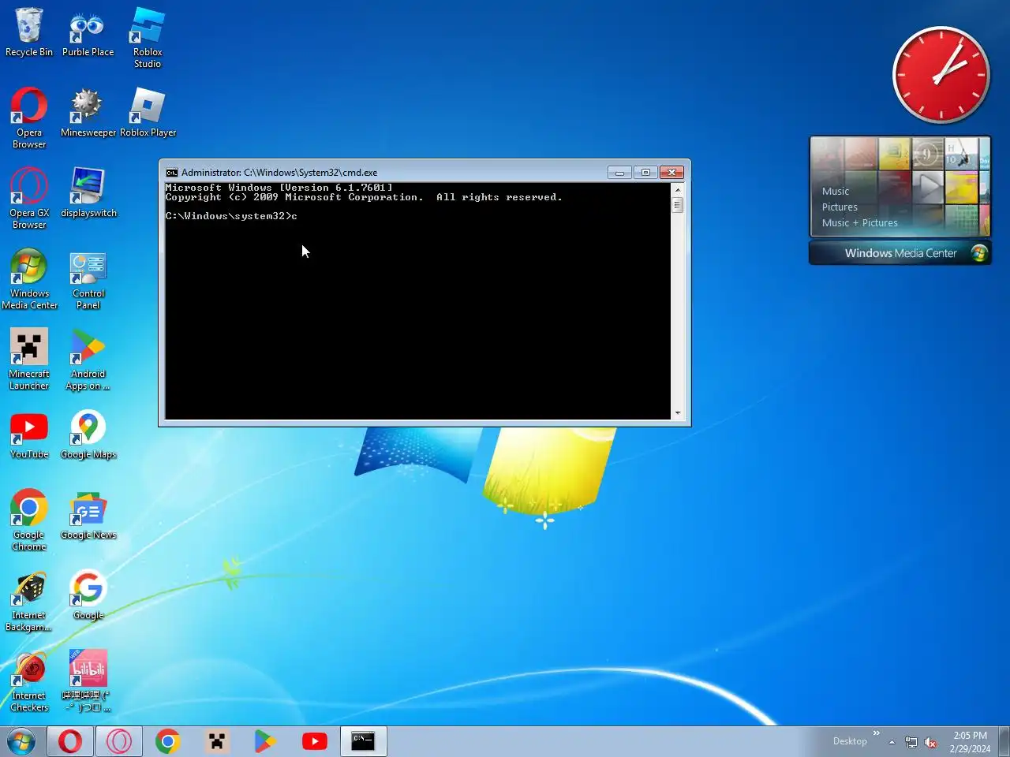Select the Google News desktop icon
1010x757 pixels.
[x=88, y=515]
